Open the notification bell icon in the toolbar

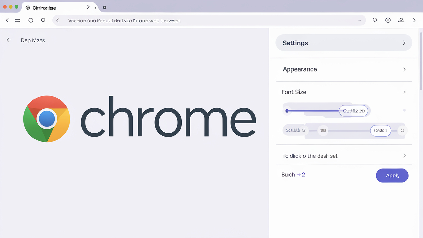point(375,20)
